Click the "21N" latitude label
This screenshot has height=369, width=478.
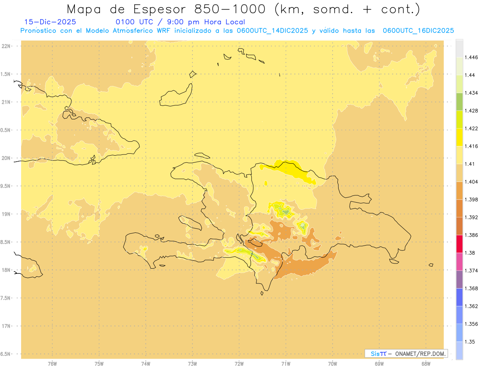click(6, 102)
